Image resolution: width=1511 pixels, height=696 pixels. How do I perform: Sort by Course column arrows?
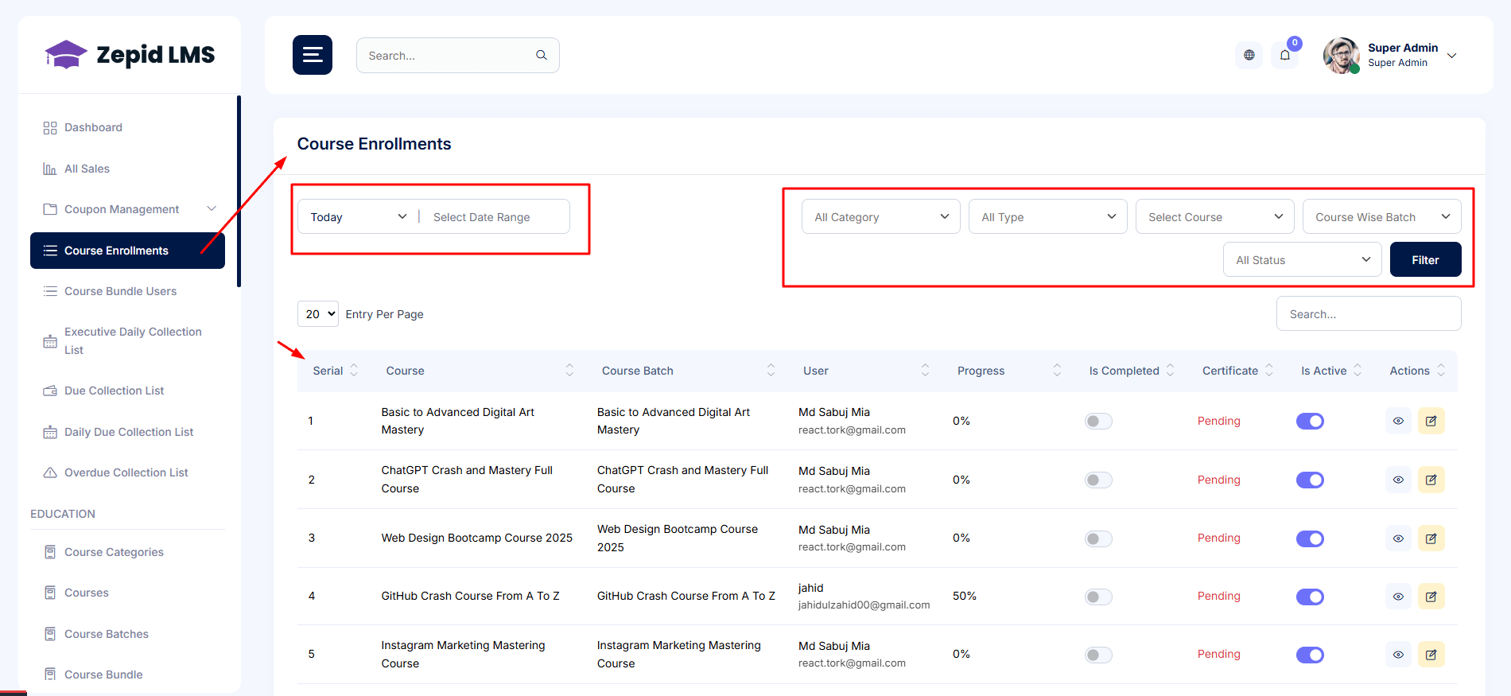click(569, 371)
